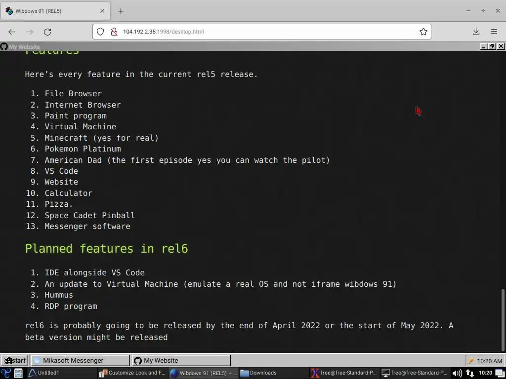Image resolution: width=506 pixels, height=379 pixels.
Task: Click the browser forward arrow
Action: click(30, 32)
